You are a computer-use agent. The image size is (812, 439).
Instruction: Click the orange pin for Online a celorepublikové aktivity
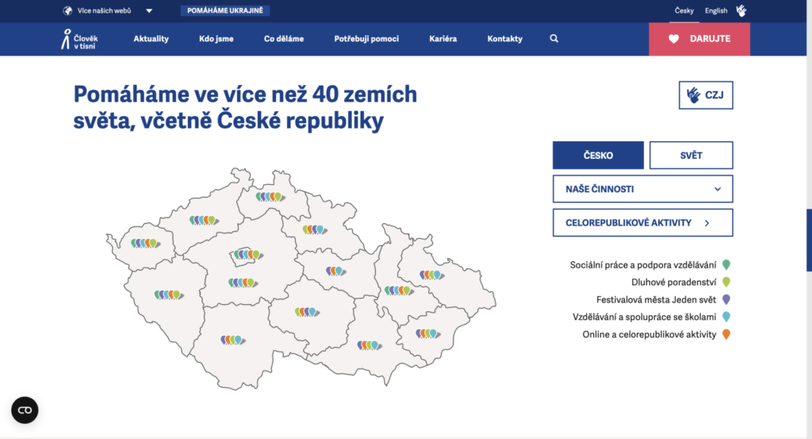[x=725, y=335]
